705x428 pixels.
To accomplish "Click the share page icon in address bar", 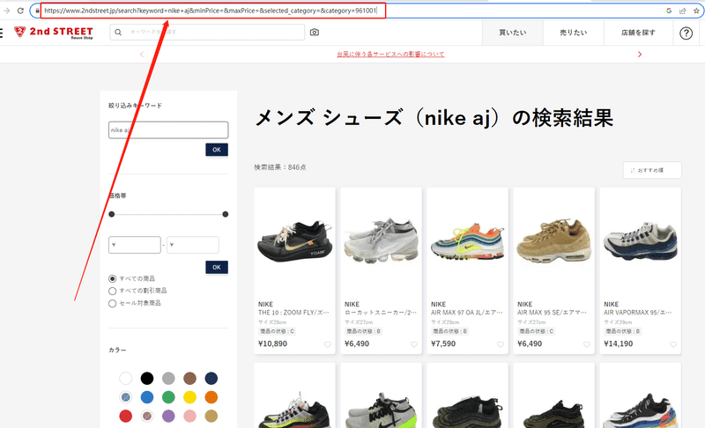I will pyautogui.click(x=682, y=11).
